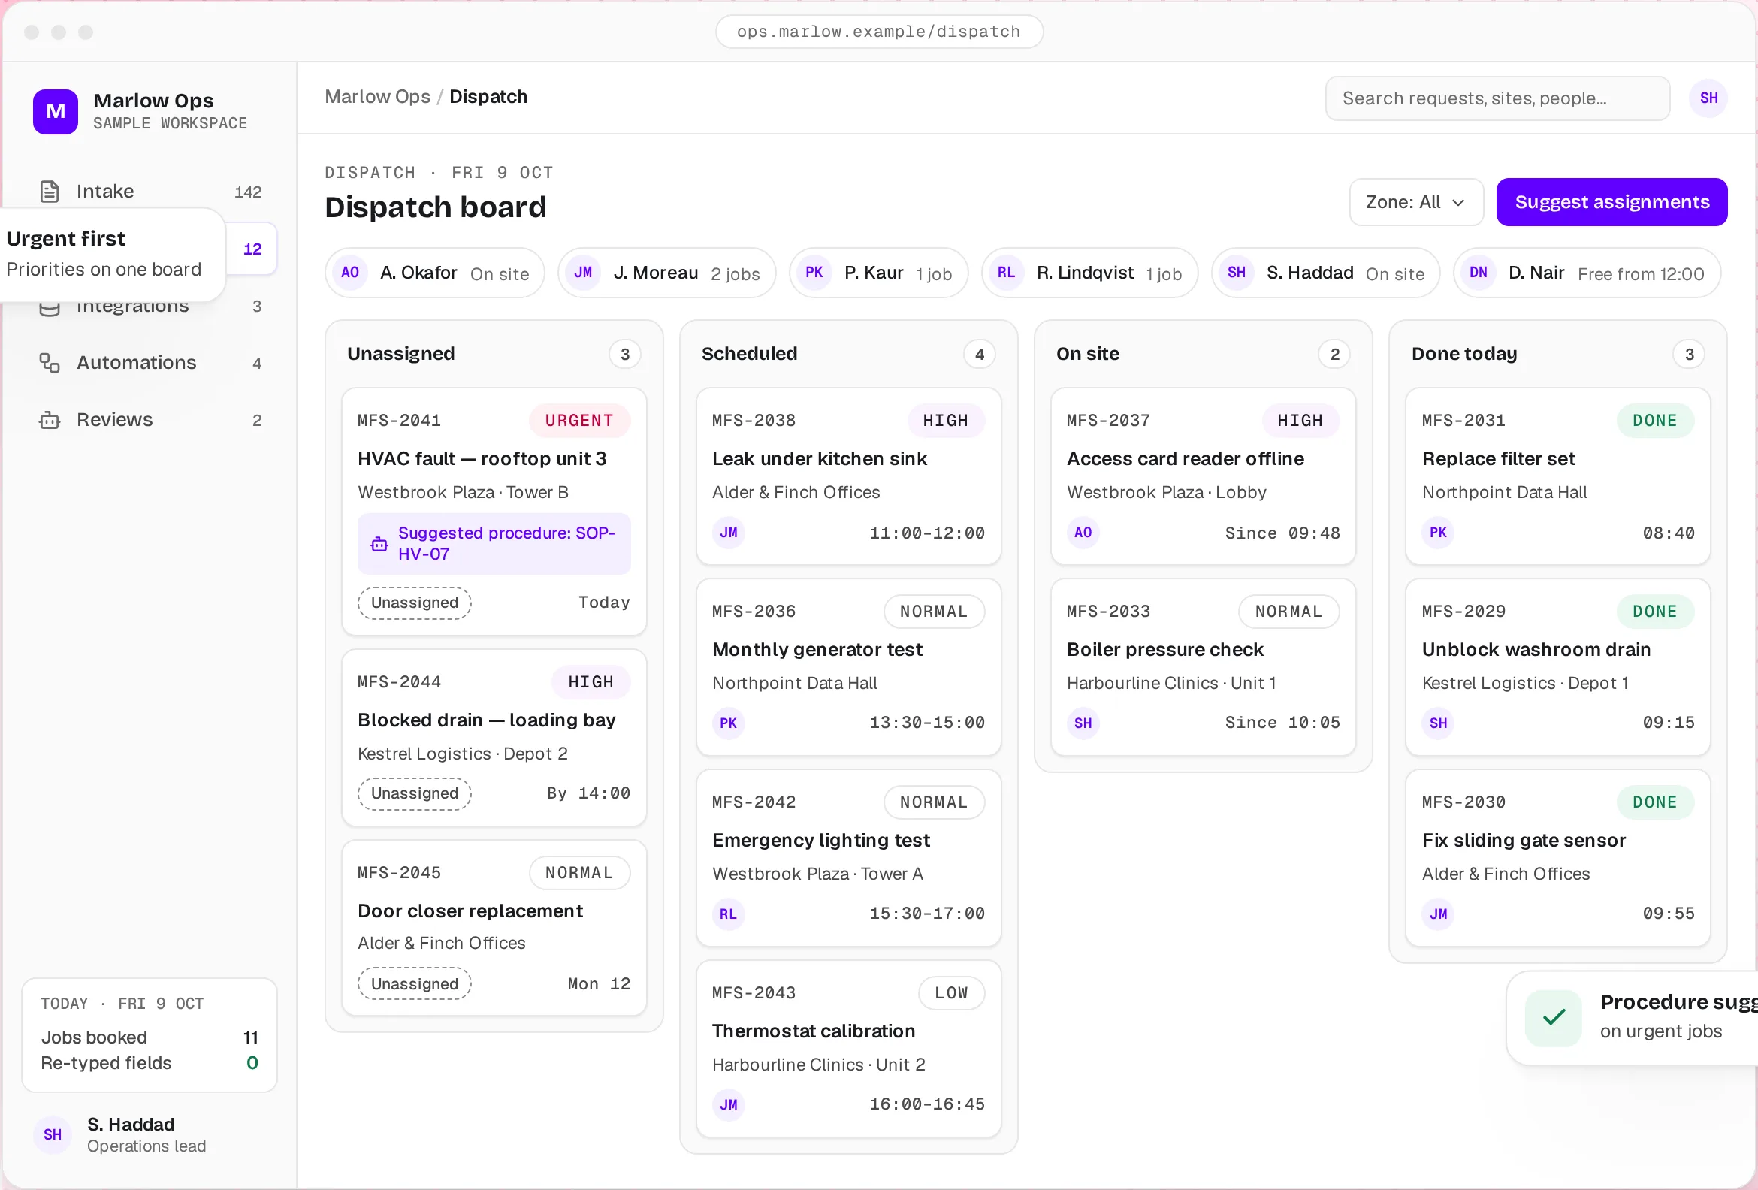Image resolution: width=1758 pixels, height=1190 pixels.
Task: Click PK avatar on Replace filter set card
Action: 1438,533
